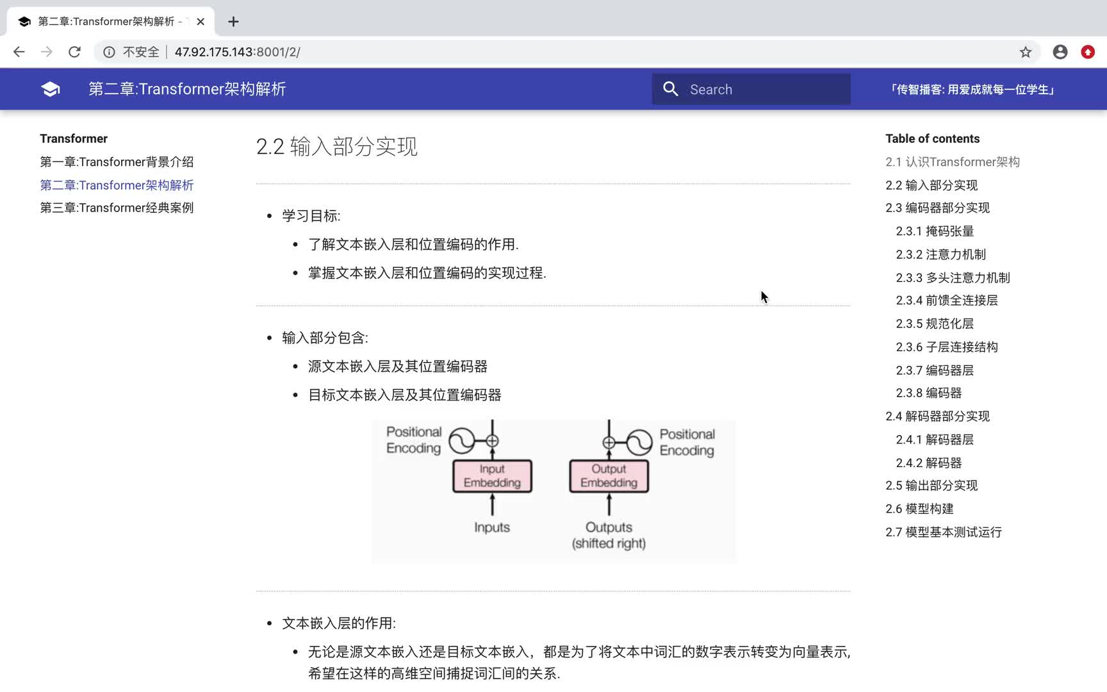Jump to 2.2 输入部分实现 in contents
The image size is (1107, 692).
(931, 185)
